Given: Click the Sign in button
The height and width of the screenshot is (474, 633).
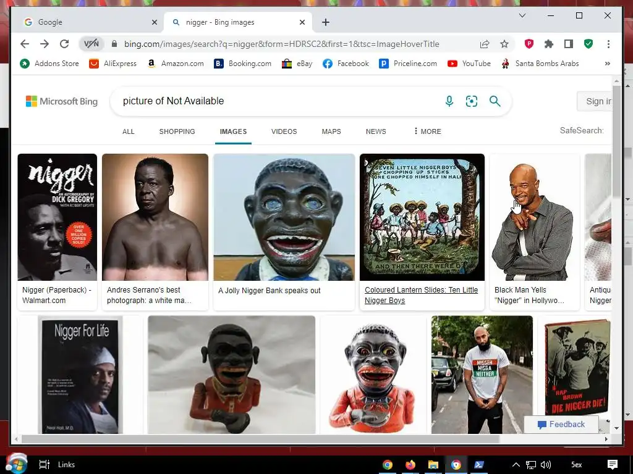Looking at the screenshot, I should tap(594, 101).
